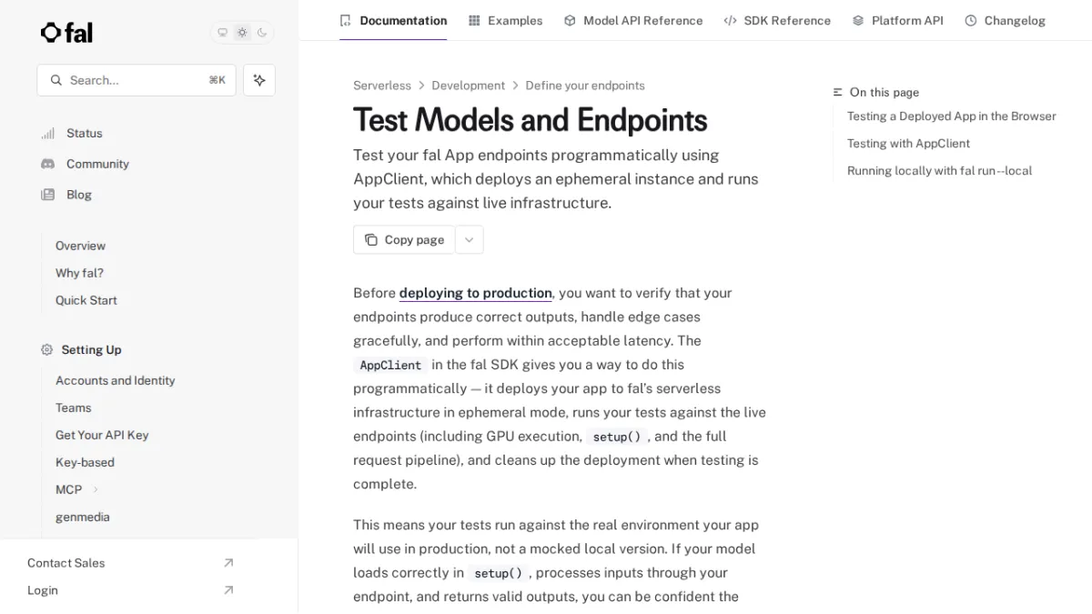Click Platform API layers icon
Screen dimensions: 1092x614
858,20
